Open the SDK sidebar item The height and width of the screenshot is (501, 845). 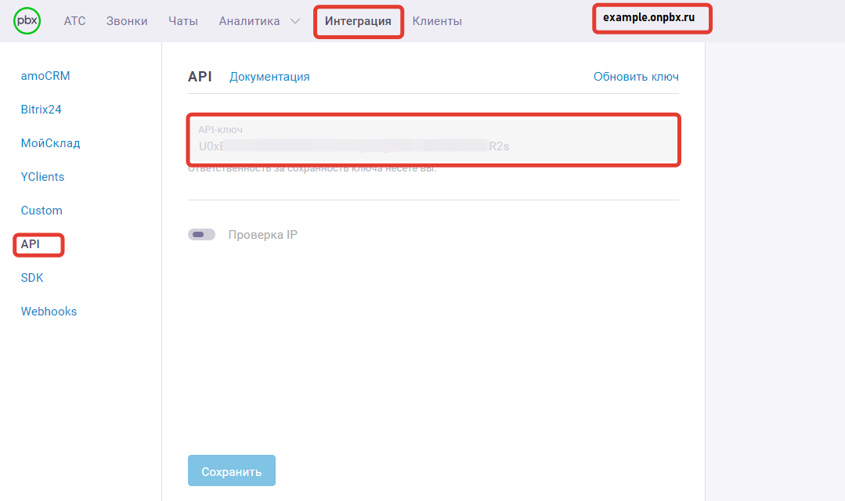click(32, 278)
